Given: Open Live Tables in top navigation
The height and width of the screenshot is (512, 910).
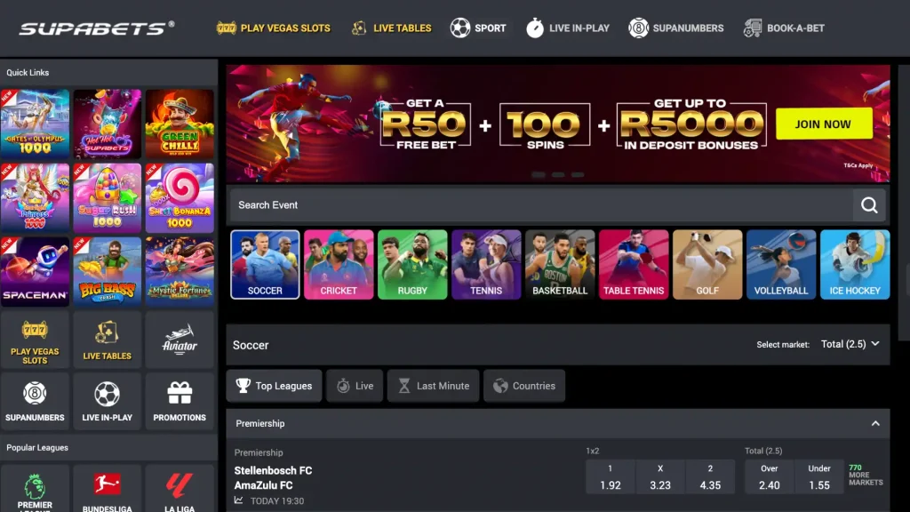Looking at the screenshot, I should click(x=392, y=28).
